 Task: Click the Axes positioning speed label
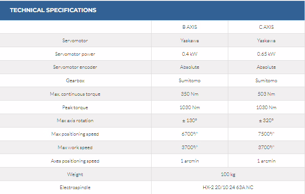coord(75,161)
